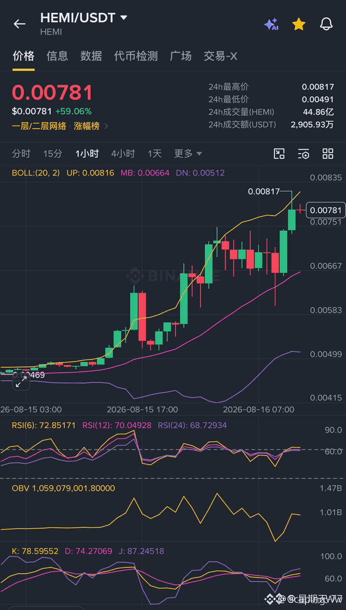The image size is (346, 610).
Task: Click the OBV 1,059,079,001.80000 label
Action: (64, 488)
